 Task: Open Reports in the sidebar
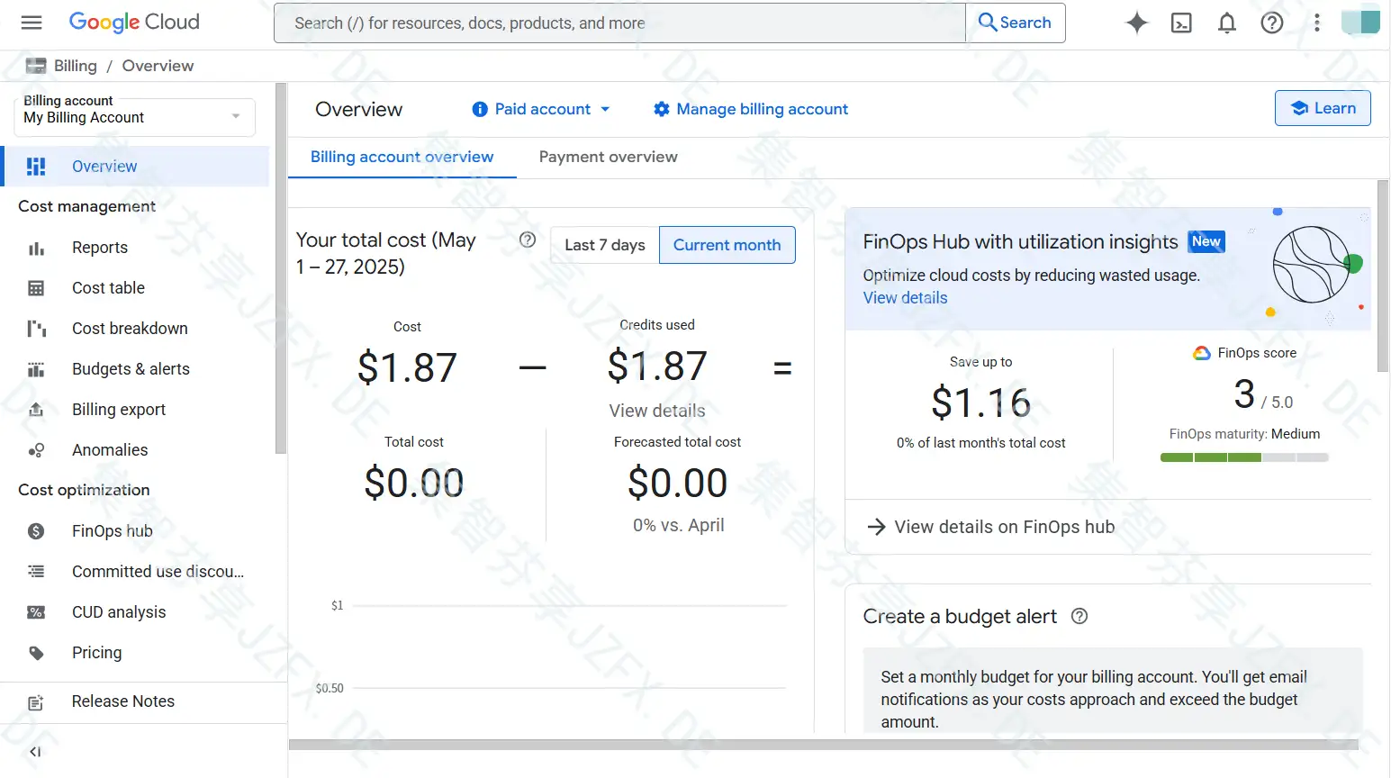(100, 248)
